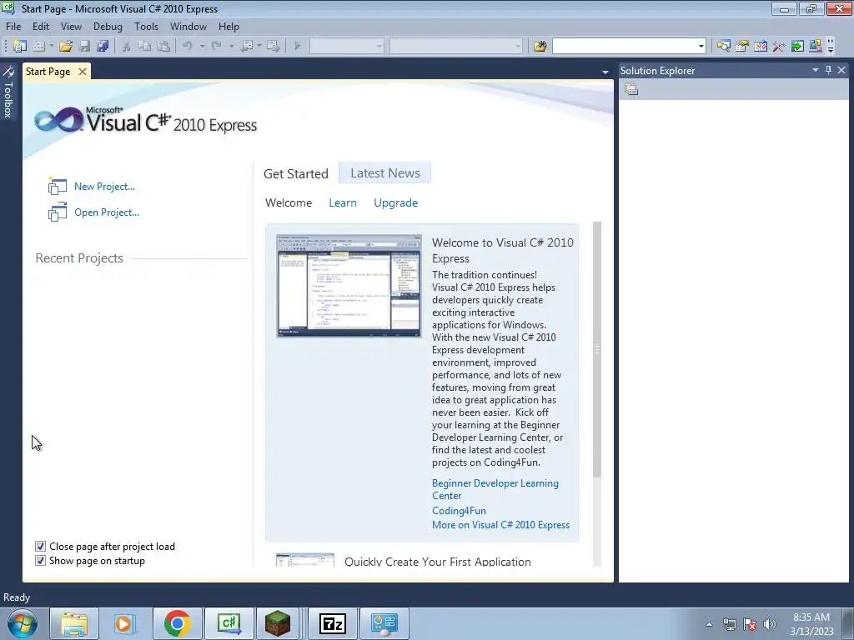Click the Save floppy disk icon
The height and width of the screenshot is (640, 854).
tap(84, 47)
